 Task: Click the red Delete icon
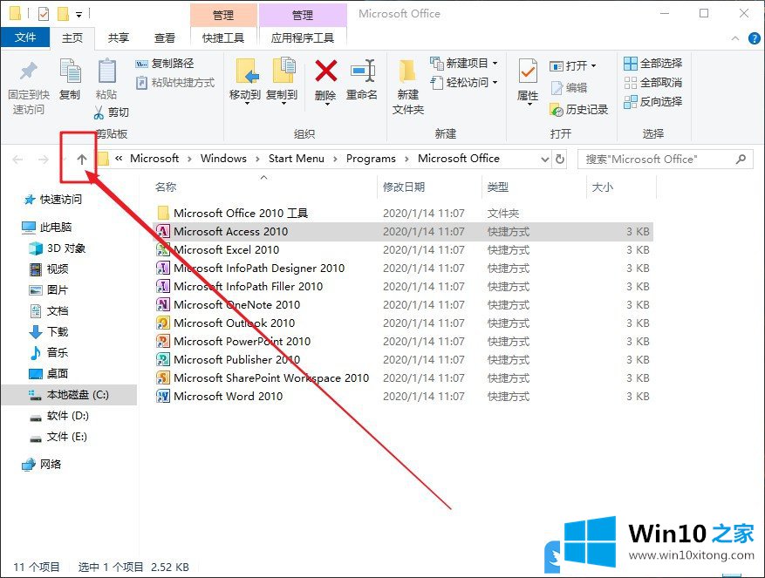(x=326, y=71)
